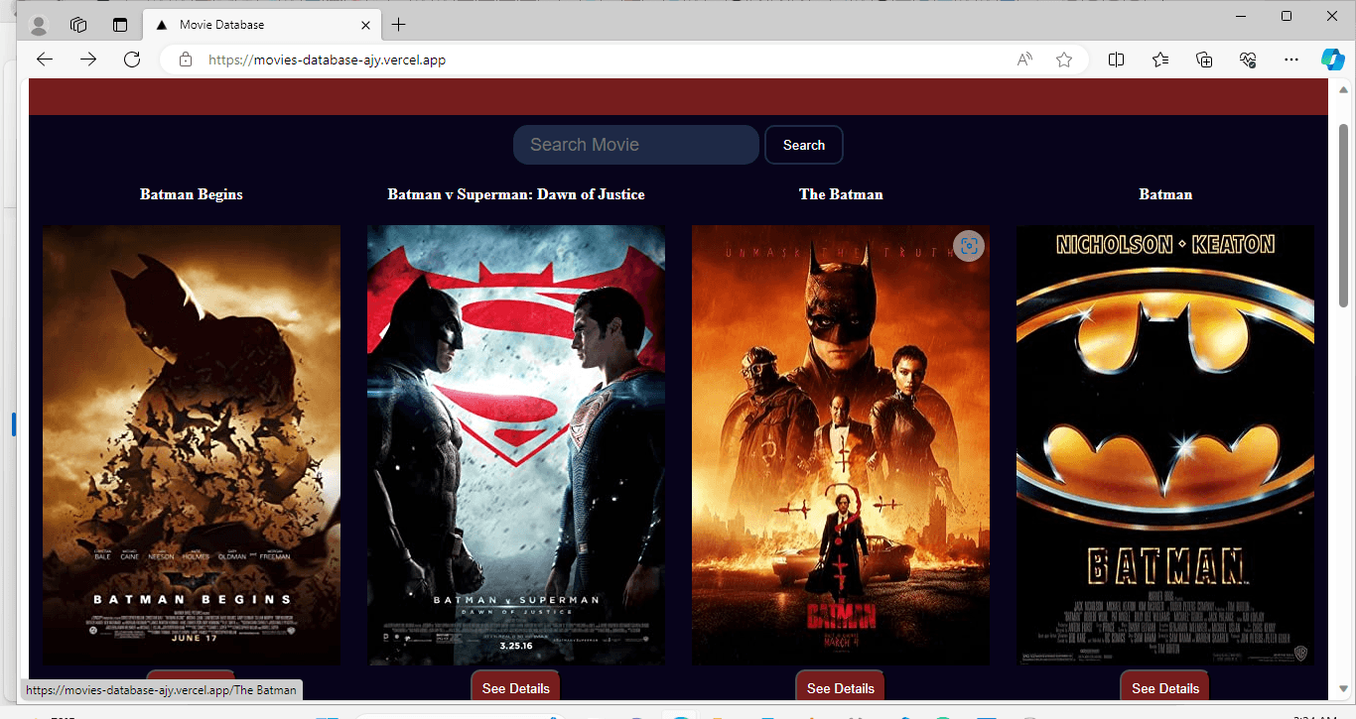This screenshot has width=1356, height=719.
Task: See Details for The Batman
Action: (841, 686)
